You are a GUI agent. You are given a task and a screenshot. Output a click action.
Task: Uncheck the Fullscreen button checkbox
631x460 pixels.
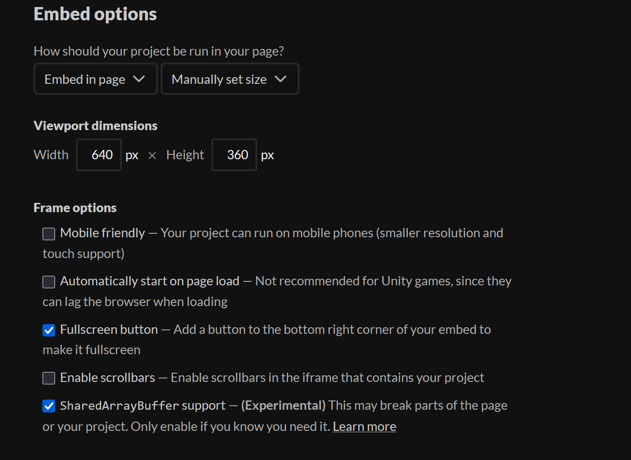tap(49, 330)
